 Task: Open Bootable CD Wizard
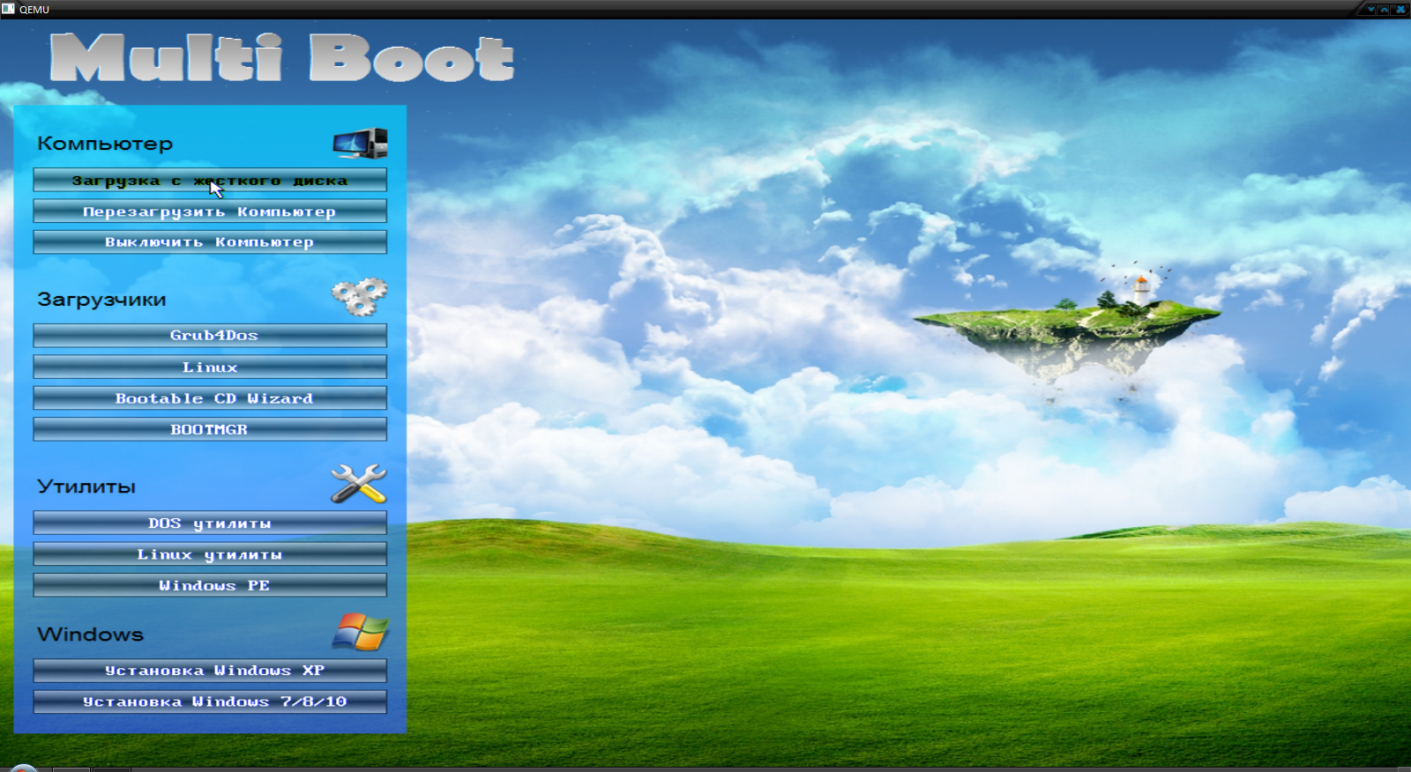[x=210, y=398]
